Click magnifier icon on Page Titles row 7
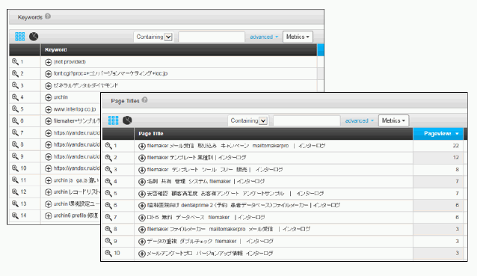Image resolution: width=477 pixels, height=276 pixels. pos(108,217)
